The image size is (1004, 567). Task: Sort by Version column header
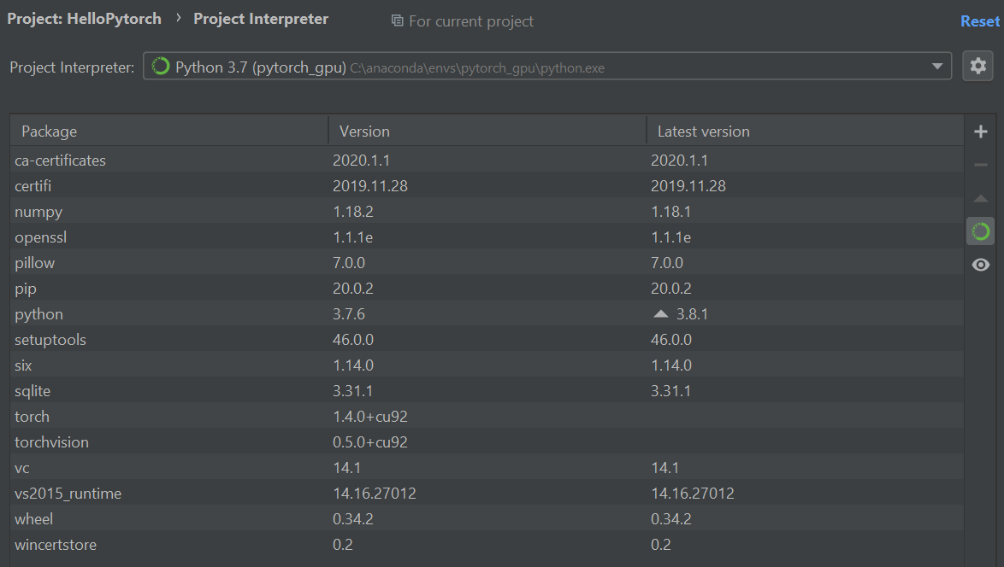(488, 131)
